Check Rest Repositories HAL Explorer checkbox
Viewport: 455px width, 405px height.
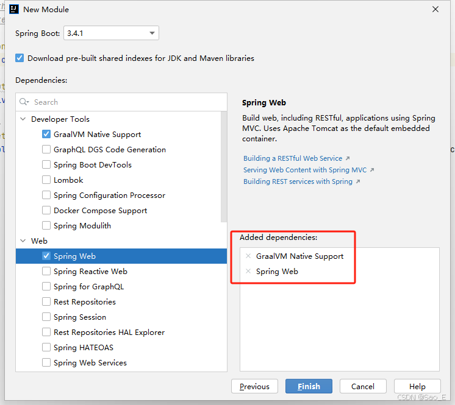pos(46,332)
